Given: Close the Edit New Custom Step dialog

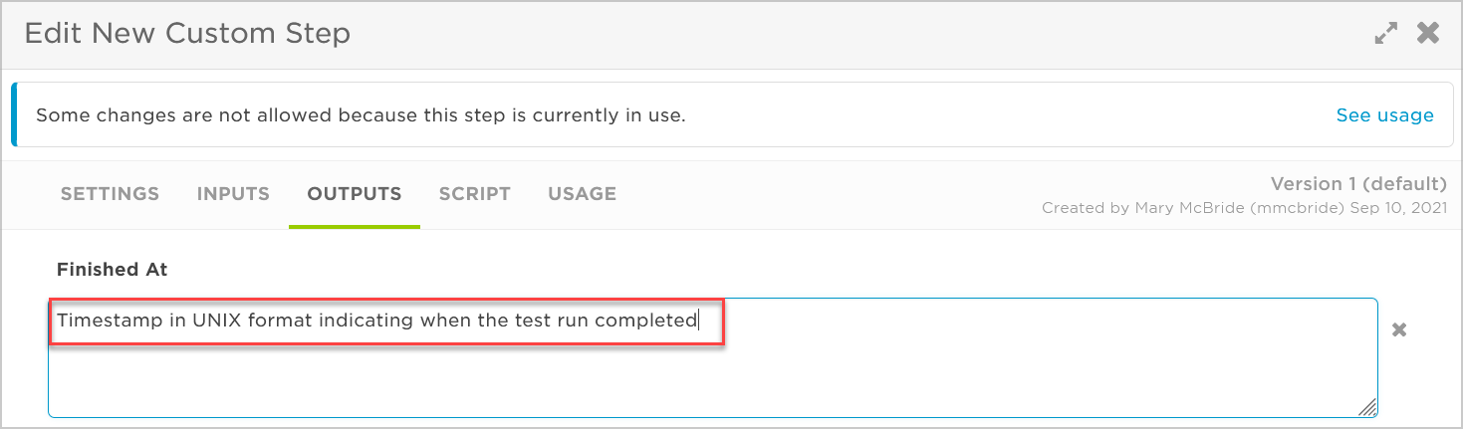Looking at the screenshot, I should (x=1428, y=33).
